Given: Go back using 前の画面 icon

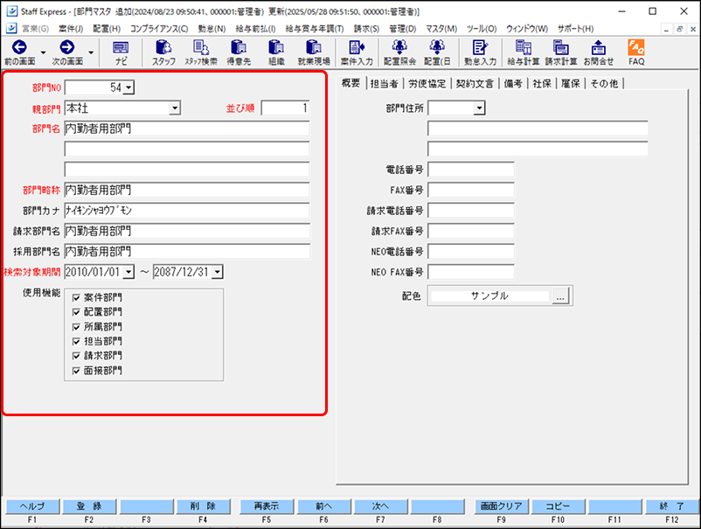Looking at the screenshot, I should (20, 54).
